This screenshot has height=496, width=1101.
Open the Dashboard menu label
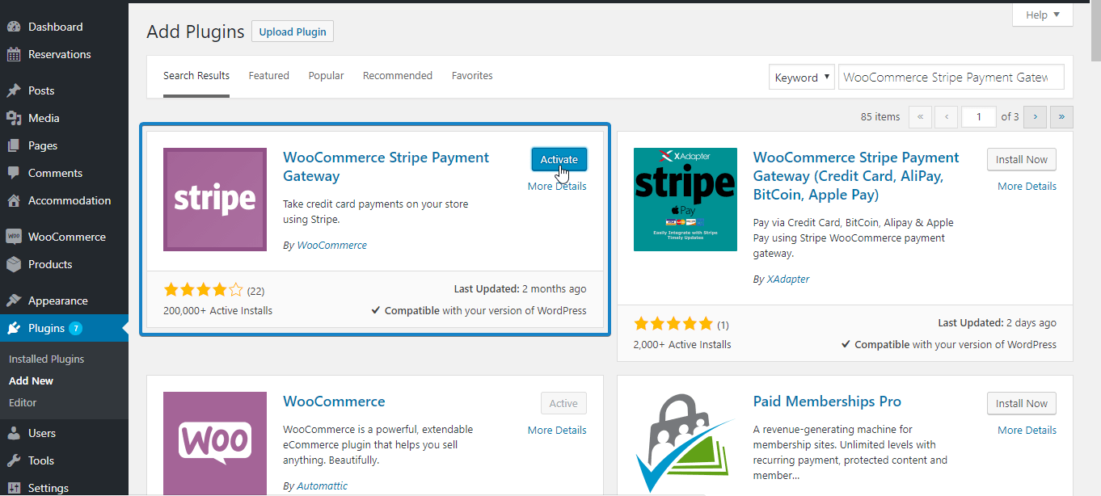pos(56,27)
